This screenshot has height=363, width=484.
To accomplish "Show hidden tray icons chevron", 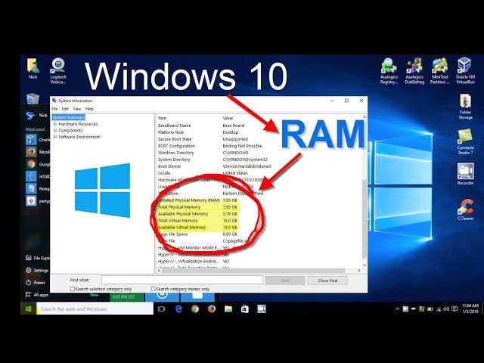I will coord(397,309).
